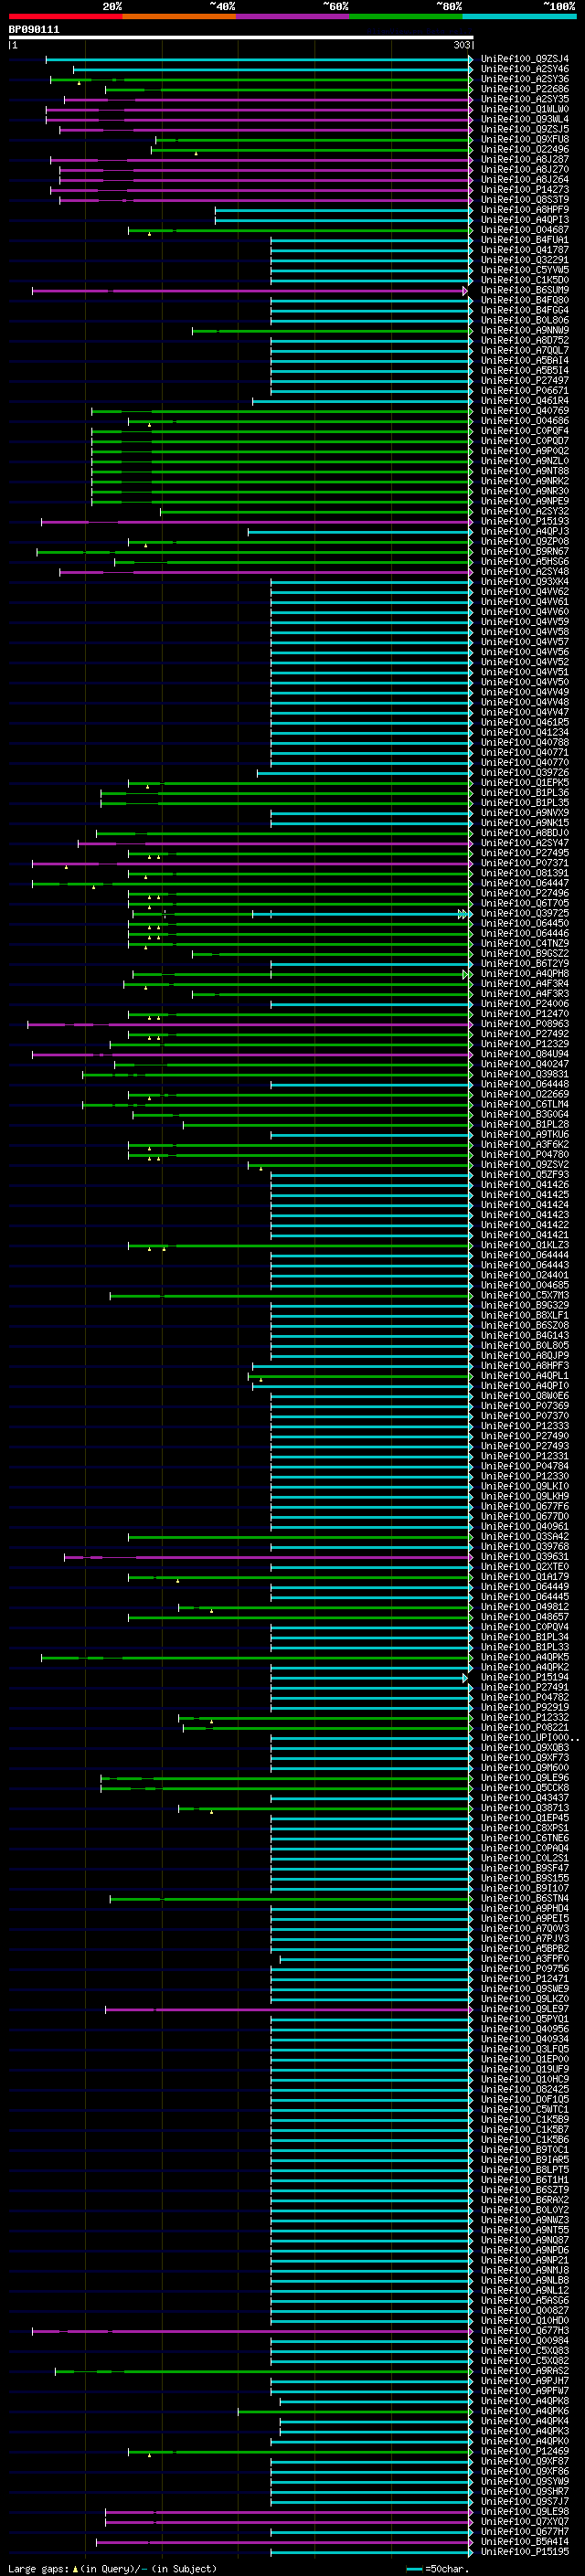This screenshot has height=2576, width=585.
Task: Select the label UniRef100_Q39726
Action: 525,772
